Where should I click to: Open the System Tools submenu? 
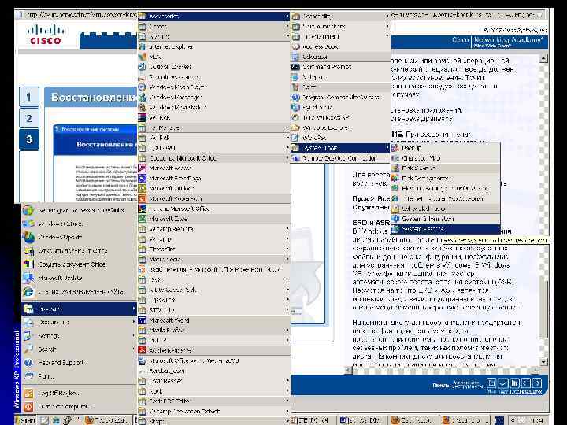tap(341, 148)
